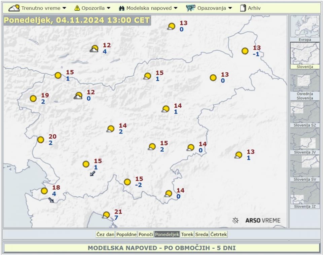Image resolution: width=323 pixels, height=255 pixels.
Task: Click the binoculars icon for Modelska napoved
Action: click(x=122, y=8)
